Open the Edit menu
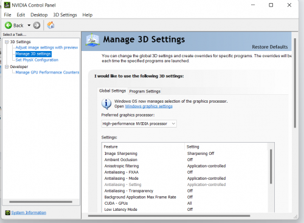 (x=21, y=15)
